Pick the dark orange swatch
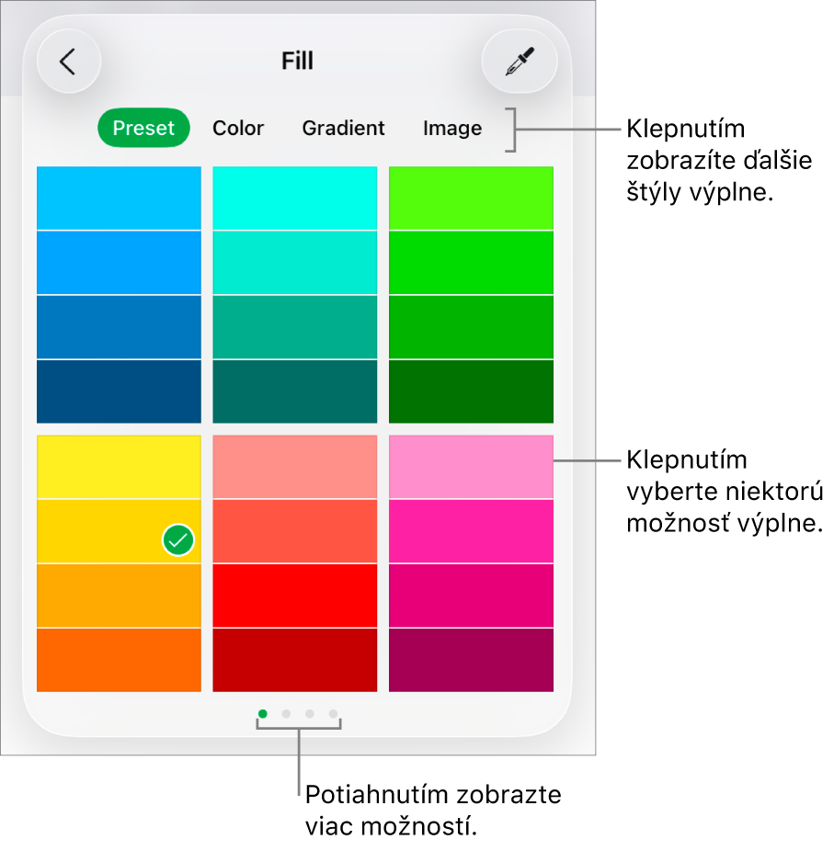Screen dimensions: 834x851 click(119, 660)
